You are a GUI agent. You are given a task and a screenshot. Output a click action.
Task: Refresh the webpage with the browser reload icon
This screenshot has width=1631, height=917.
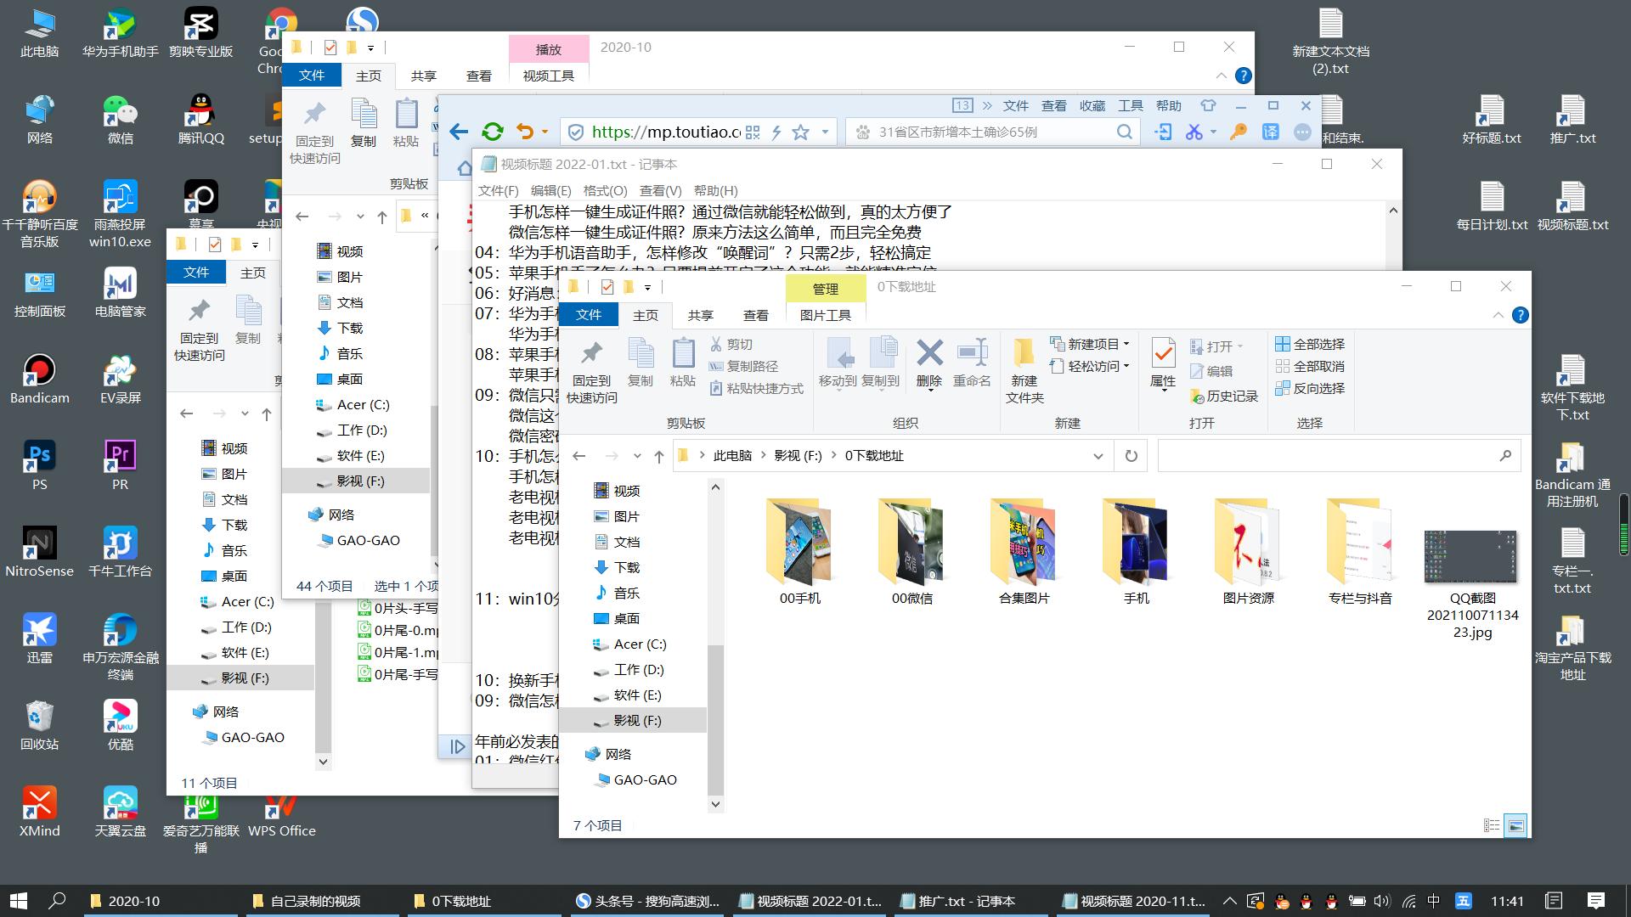493,132
